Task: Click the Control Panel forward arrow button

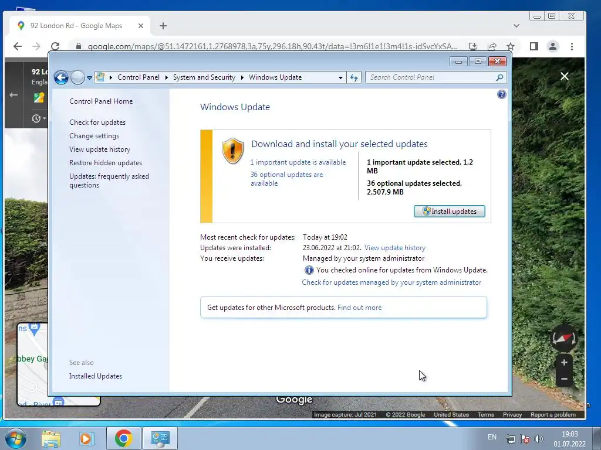Action: (x=77, y=78)
